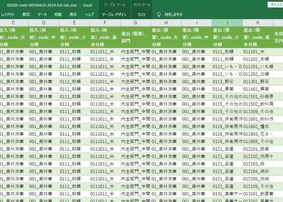Image resolution: width=283 pixels, height=202 pixels.
Task: Click 0112_いも・豆 cell in 011201_いも類 row
Action: click(x=227, y=67)
